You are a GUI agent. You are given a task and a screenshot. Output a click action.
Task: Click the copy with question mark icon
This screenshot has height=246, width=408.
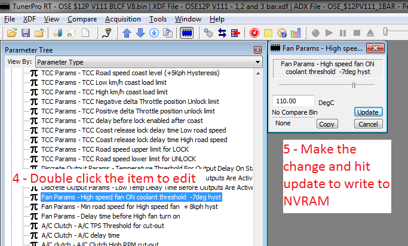click(x=168, y=33)
